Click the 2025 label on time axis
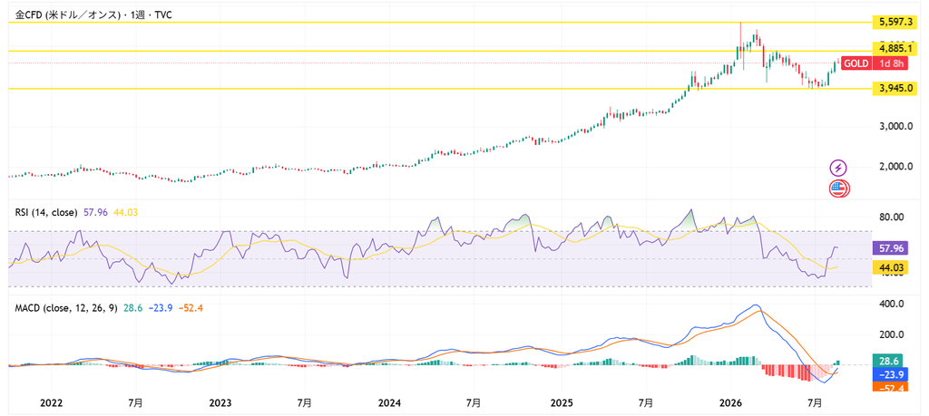Viewport: 929px width, 416px height. click(x=561, y=403)
